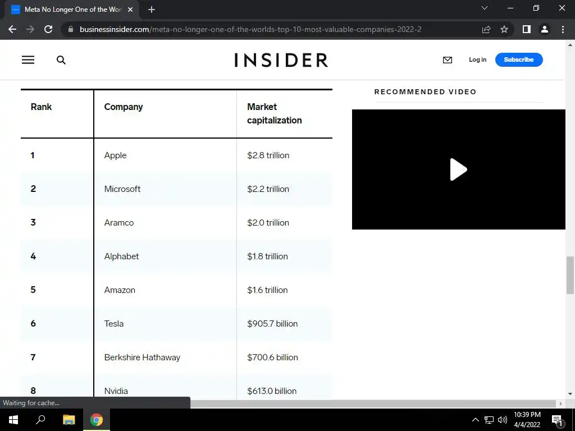Click the Nvidia company cell
Image resolution: width=575 pixels, height=431 pixels.
click(116, 391)
